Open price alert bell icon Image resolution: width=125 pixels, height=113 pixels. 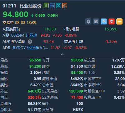[x=88, y=21]
